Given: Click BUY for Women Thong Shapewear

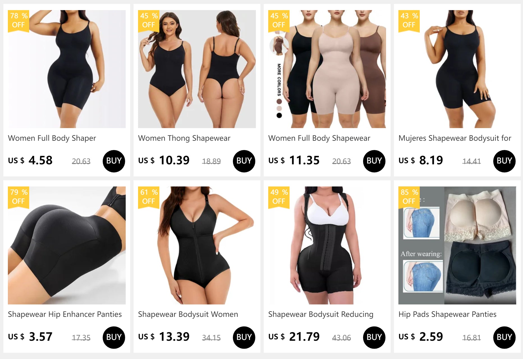Looking at the screenshot, I should pyautogui.click(x=244, y=161).
